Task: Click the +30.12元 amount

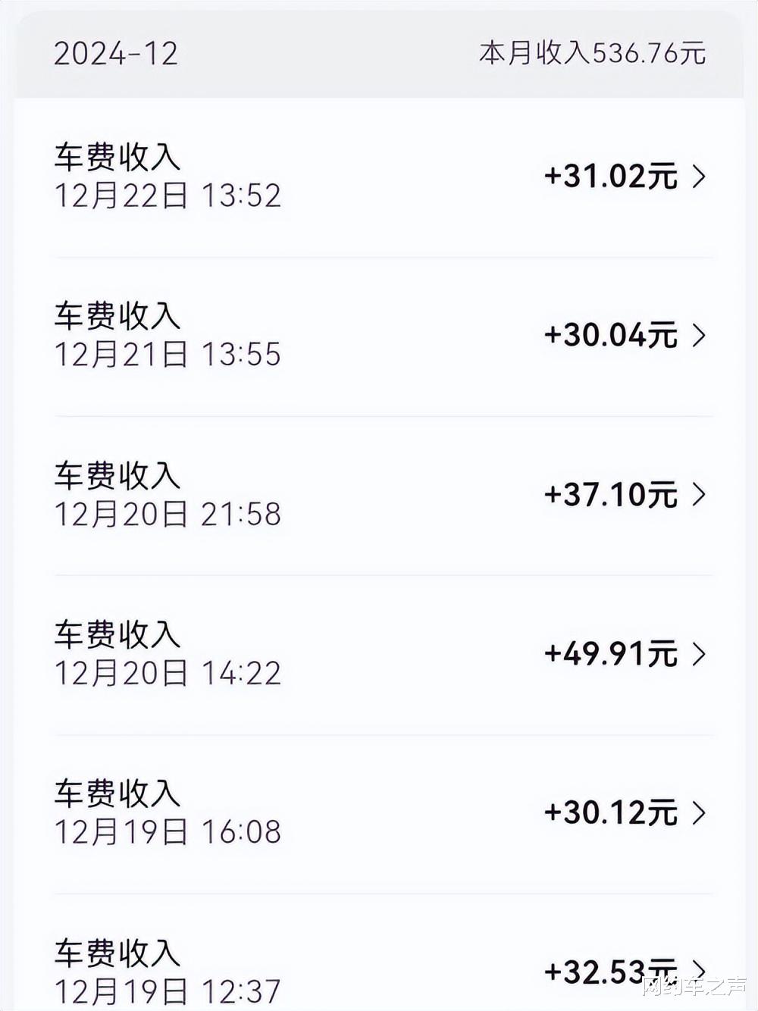Action: (610, 812)
